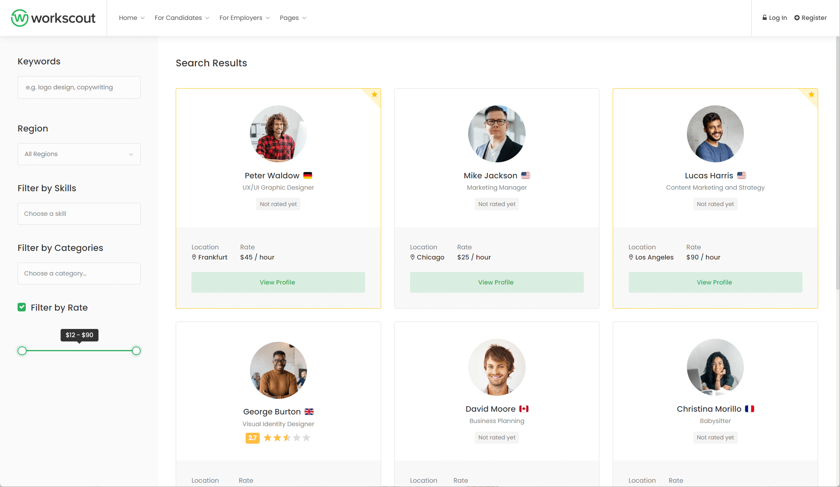Click the lock icon beside Log In

(x=765, y=18)
